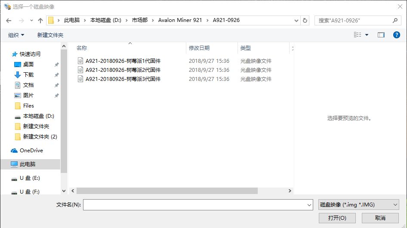407x228 pixels.
Task: Open 文档 in the sidebar
Action: point(28,85)
